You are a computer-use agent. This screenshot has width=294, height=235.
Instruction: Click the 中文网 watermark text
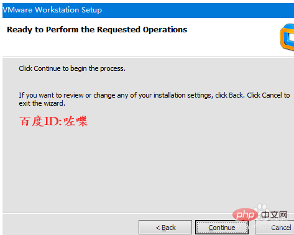tap(274, 215)
